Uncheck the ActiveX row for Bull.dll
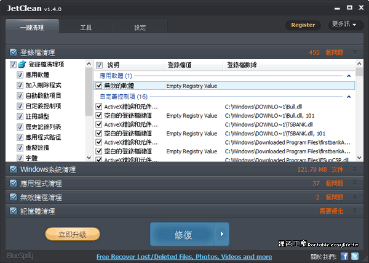369x263 pixels. click(x=99, y=107)
